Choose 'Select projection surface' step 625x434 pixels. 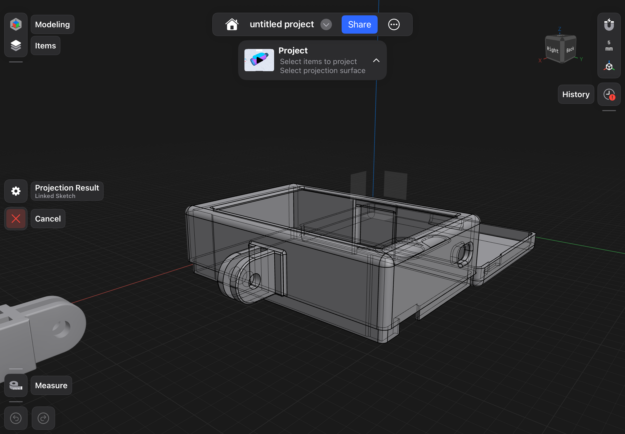323,71
